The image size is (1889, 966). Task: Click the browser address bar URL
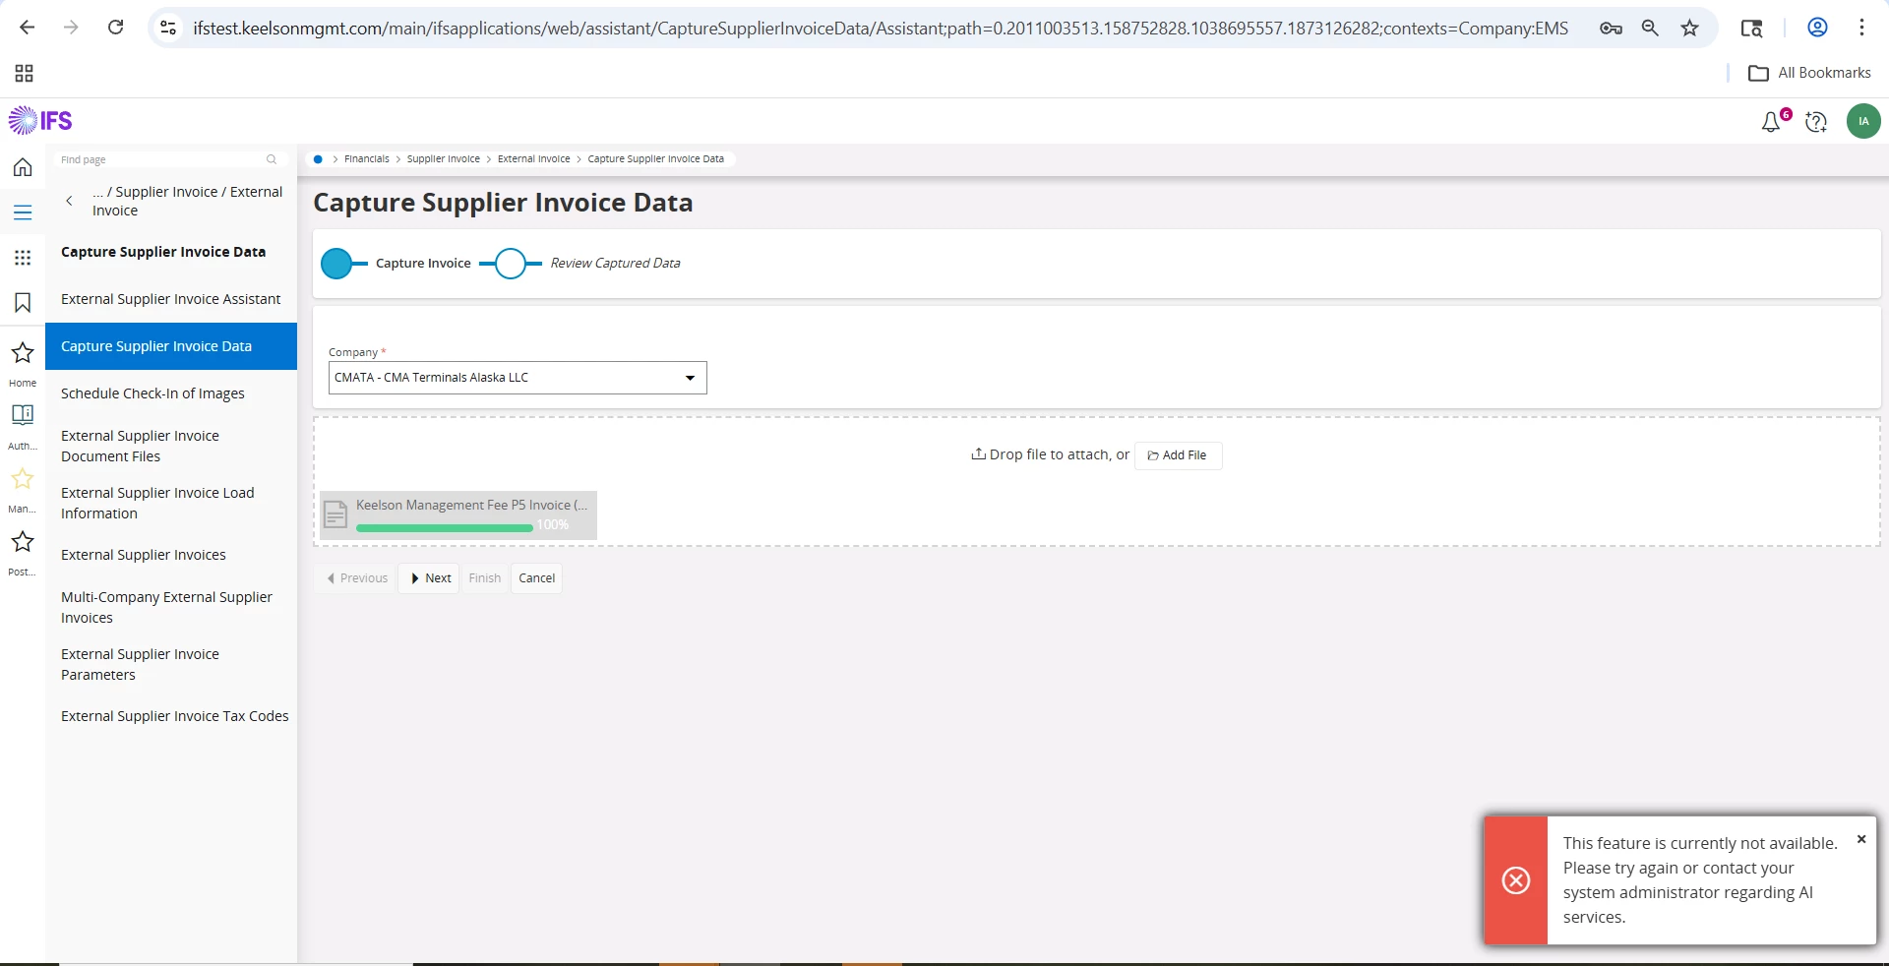(881, 28)
